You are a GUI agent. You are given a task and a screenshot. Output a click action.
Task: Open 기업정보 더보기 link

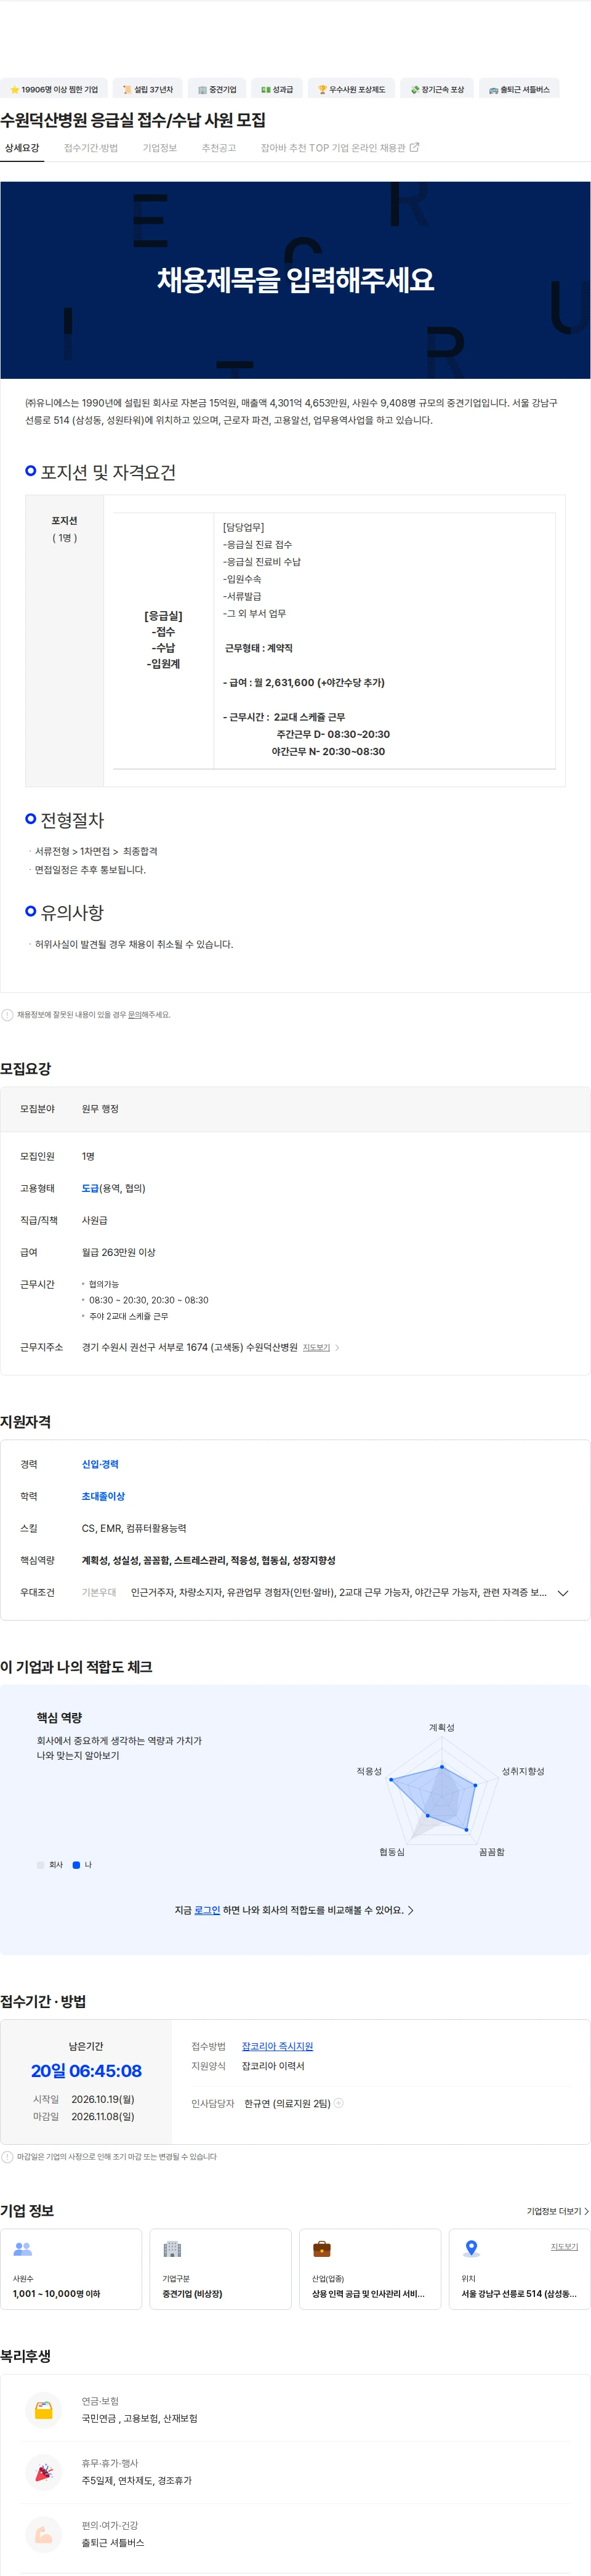557,2211
